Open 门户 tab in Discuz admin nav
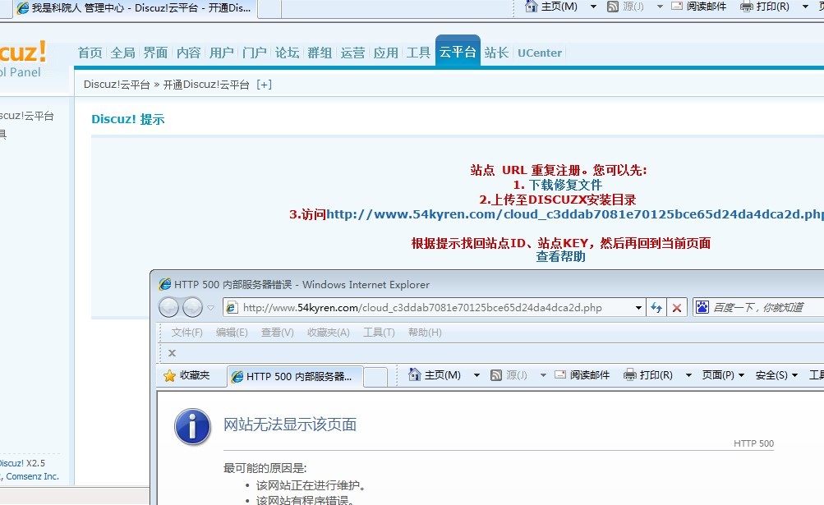The image size is (824, 505). point(255,53)
